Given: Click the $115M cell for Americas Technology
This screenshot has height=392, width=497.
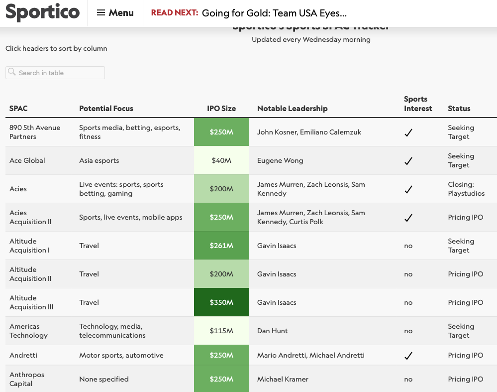Looking at the screenshot, I should tap(221, 331).
